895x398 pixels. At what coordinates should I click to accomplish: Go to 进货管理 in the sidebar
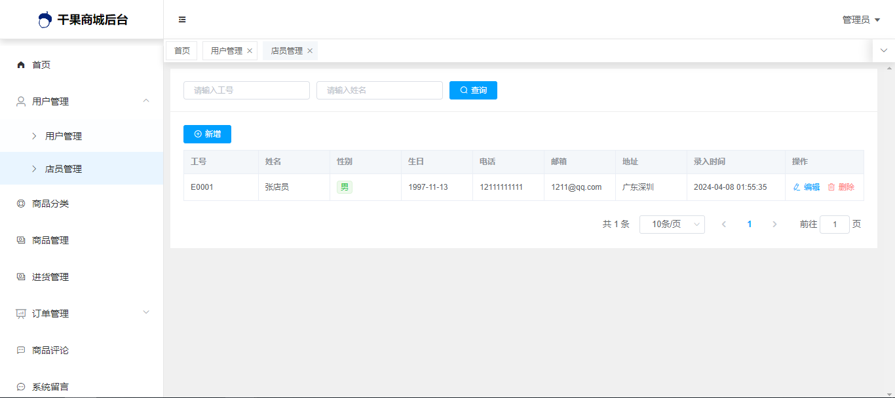[50, 277]
